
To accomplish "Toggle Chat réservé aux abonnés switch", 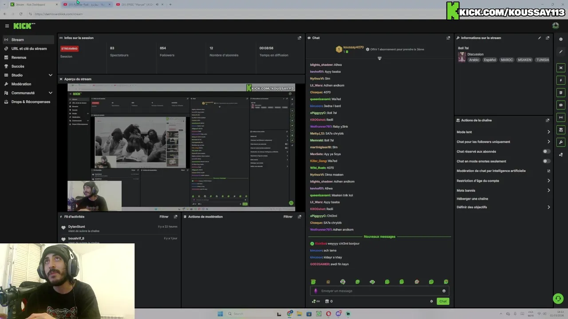I will [546, 152].
